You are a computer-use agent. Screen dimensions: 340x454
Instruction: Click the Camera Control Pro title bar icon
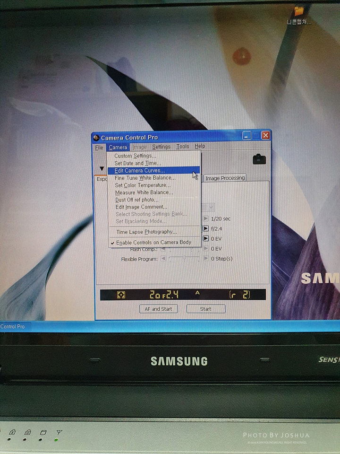point(96,138)
